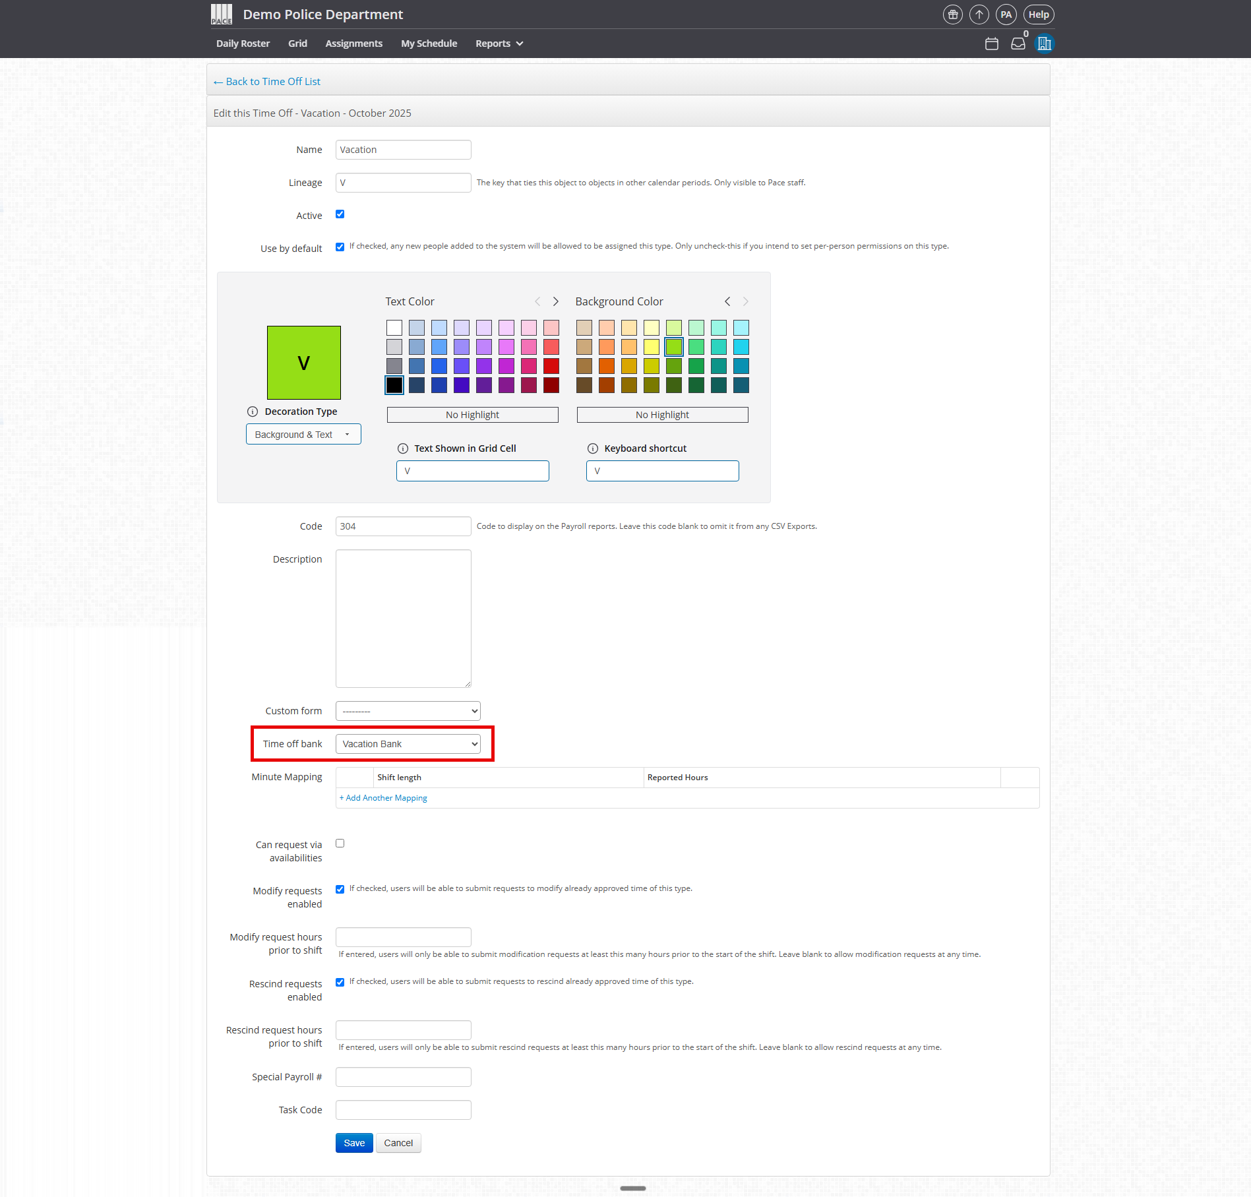The image size is (1251, 1197).
Task: Go to next Text Color palette page
Action: click(556, 301)
